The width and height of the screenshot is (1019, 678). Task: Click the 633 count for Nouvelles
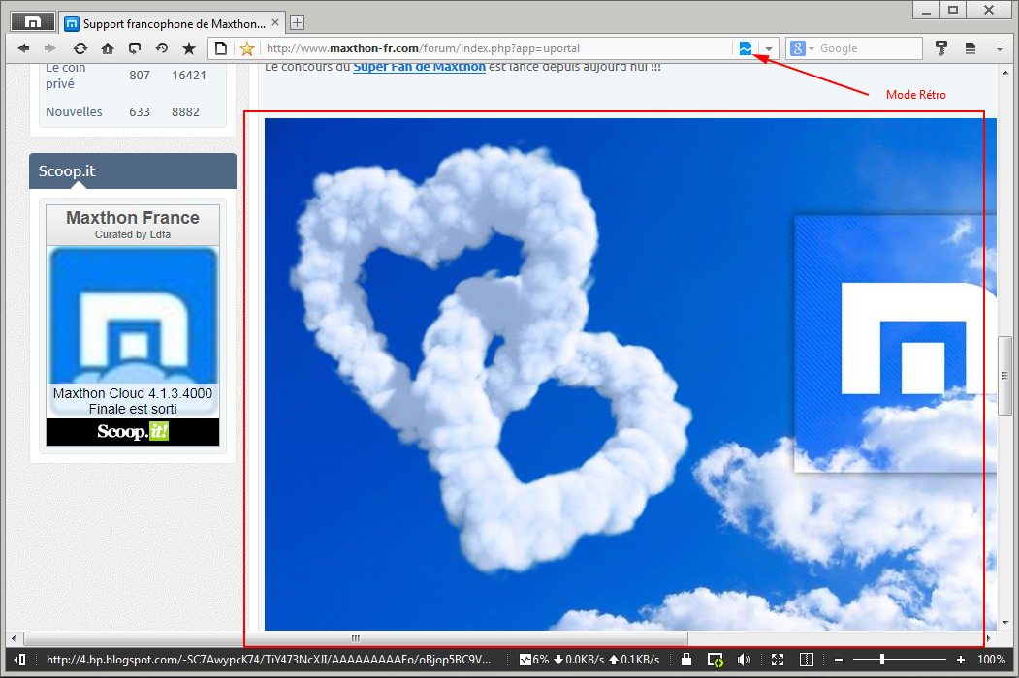click(139, 111)
